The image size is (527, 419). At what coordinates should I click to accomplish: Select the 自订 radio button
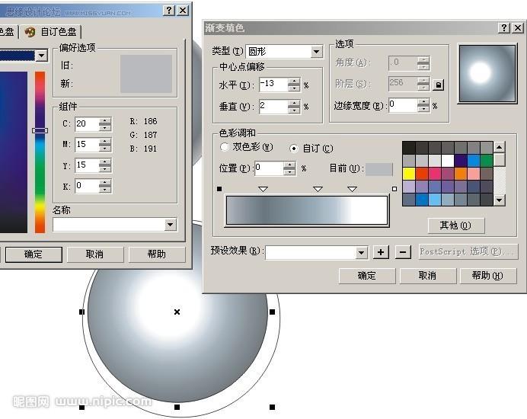[294, 149]
